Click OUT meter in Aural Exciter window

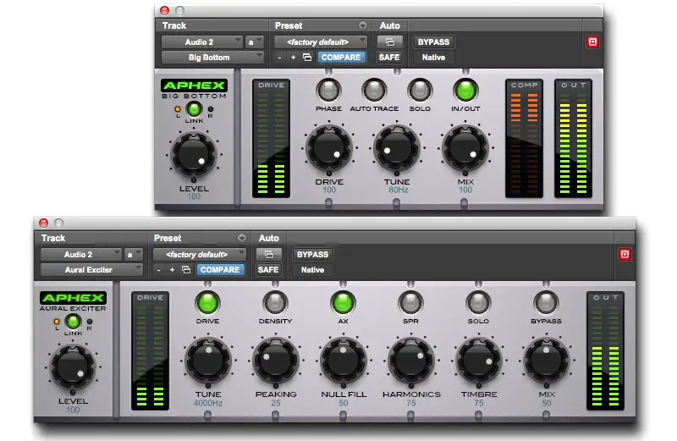605,350
